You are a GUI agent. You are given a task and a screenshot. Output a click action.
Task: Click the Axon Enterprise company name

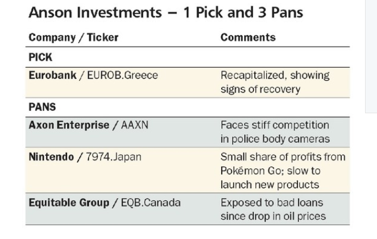tap(69, 125)
